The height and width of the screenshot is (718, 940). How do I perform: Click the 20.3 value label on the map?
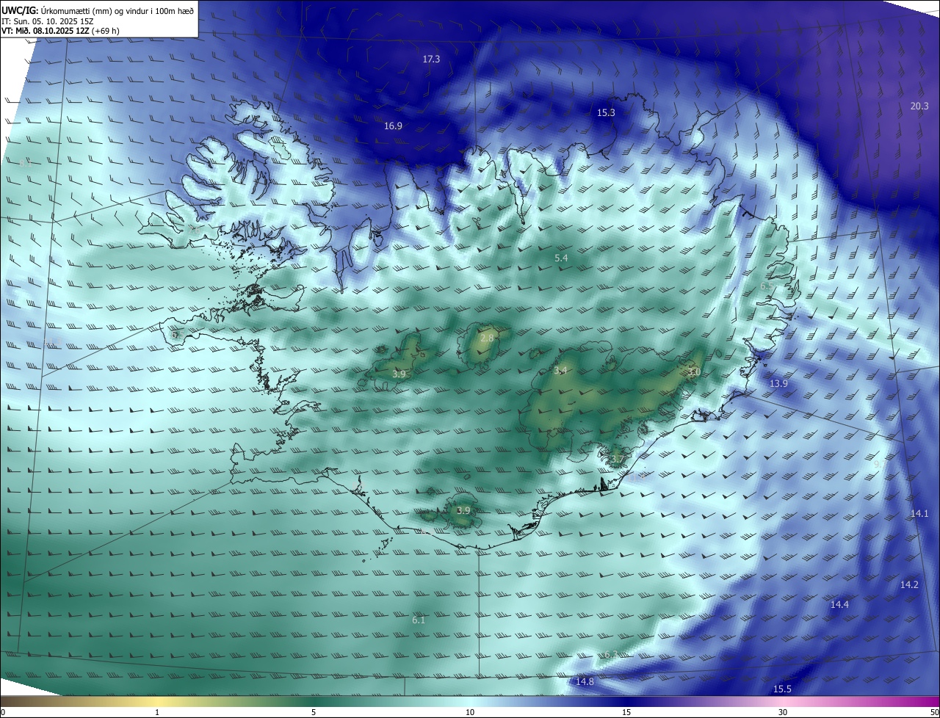tap(919, 106)
